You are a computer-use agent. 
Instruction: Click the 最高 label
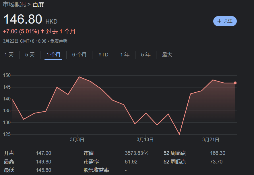coord(9,162)
